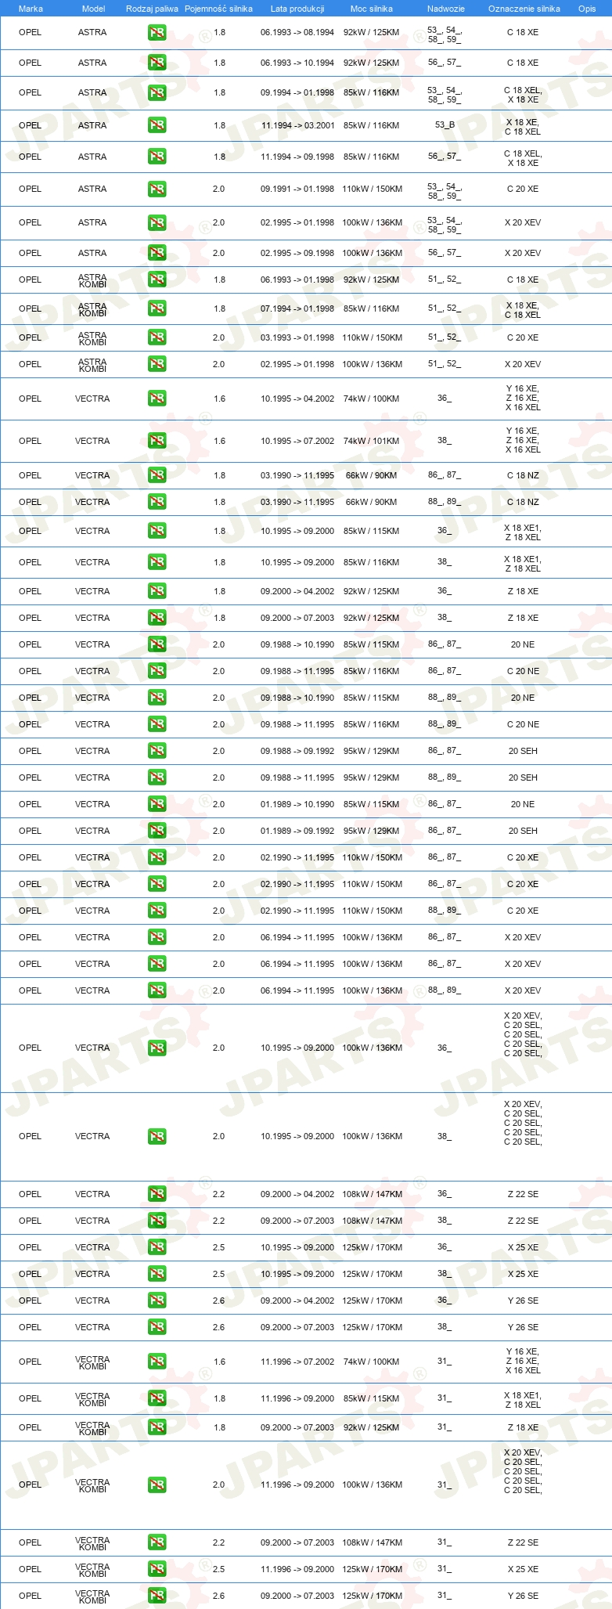Select engine code 'X 25 XE' in VECTRA KOMBI row
This screenshot has width=612, height=1609.
[x=523, y=1569]
